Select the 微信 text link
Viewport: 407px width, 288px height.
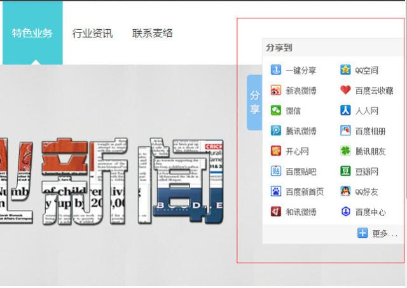pyautogui.click(x=293, y=111)
